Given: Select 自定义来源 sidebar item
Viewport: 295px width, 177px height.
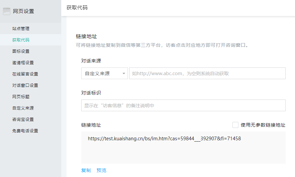Looking at the screenshot, I should click(23, 108).
